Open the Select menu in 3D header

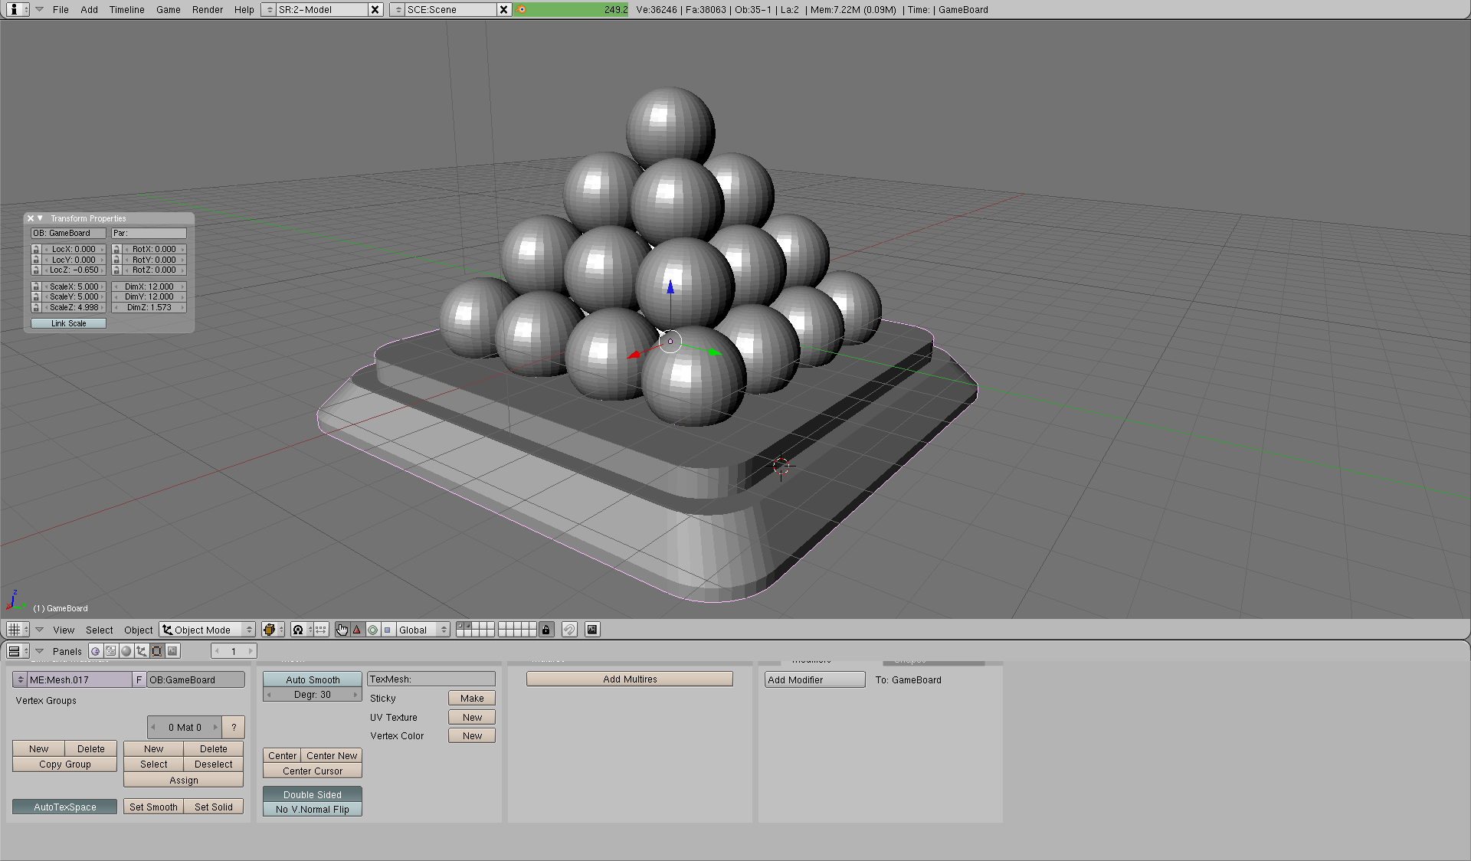tap(99, 630)
